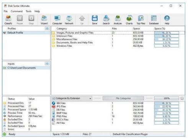The image size is (188, 139).
Task: Sort by the Category column header
Action: tap(62, 29)
